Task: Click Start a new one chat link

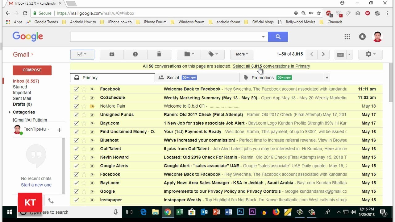Action: tap(36, 185)
